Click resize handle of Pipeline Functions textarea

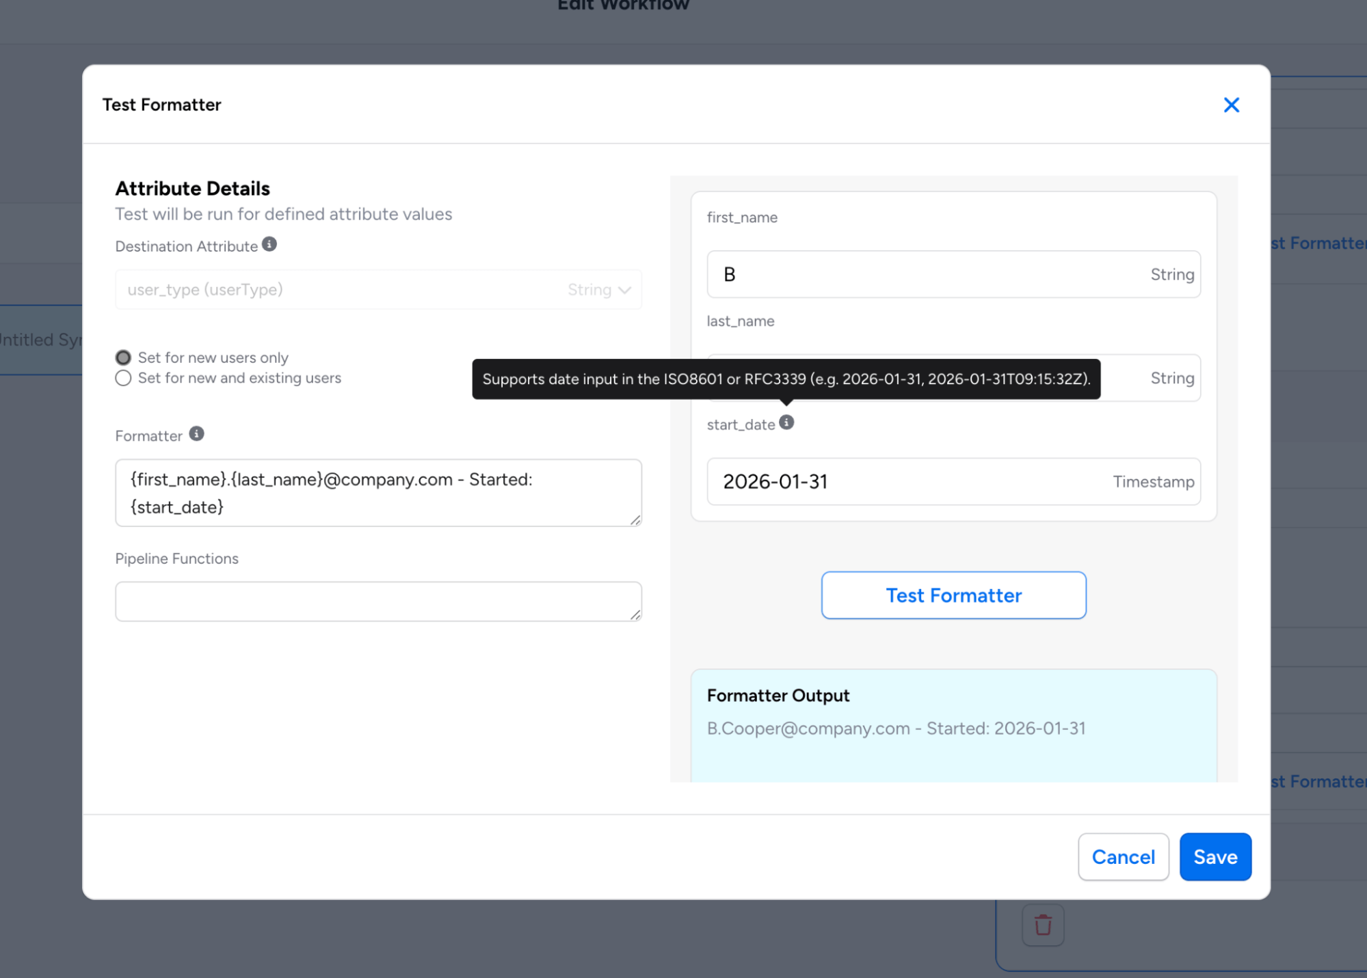point(635,615)
